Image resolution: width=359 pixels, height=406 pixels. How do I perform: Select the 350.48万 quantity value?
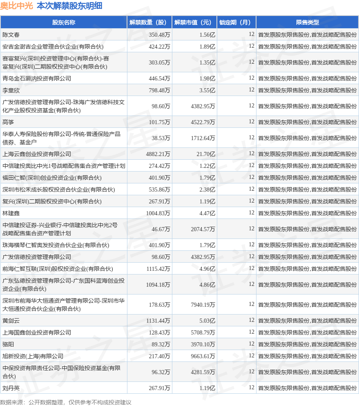(159, 35)
